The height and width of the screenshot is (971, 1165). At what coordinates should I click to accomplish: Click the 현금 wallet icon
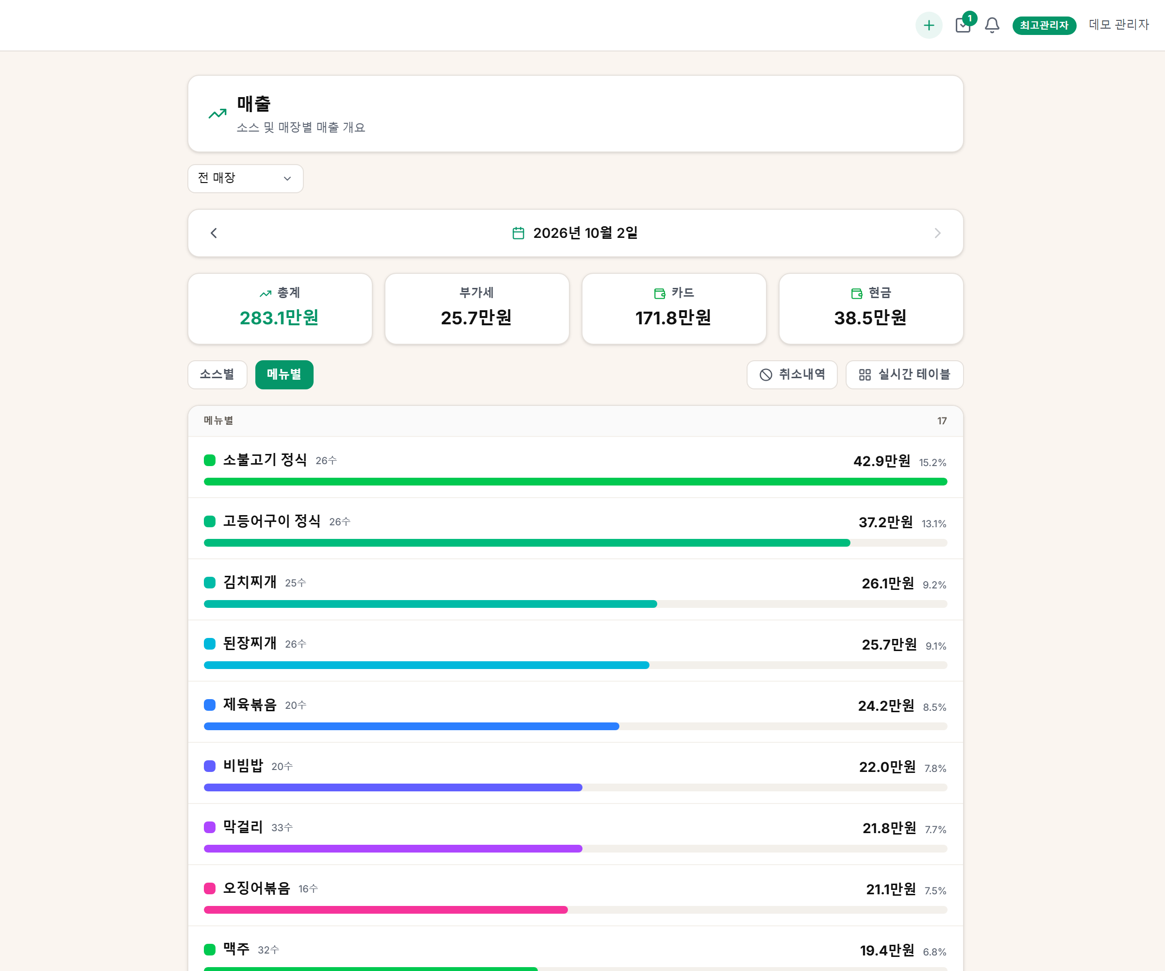click(x=857, y=294)
